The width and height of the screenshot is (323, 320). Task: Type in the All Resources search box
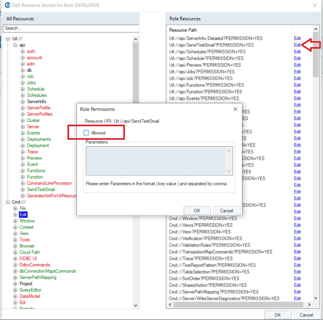(x=71, y=28)
